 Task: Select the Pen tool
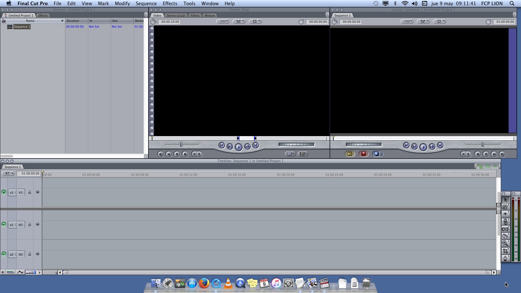505,258
